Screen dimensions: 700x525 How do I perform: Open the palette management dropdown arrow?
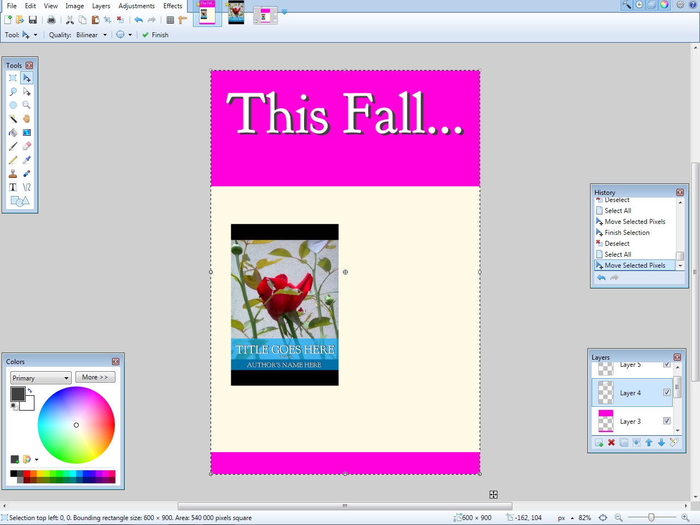(37, 459)
